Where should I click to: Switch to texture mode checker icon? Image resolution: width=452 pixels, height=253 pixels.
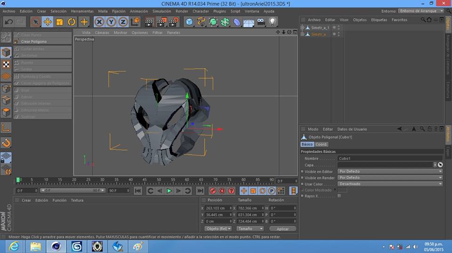coord(6,64)
